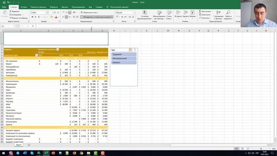Open the Fill (Заполнить) dropdown
This screenshot has height=156, width=277.
(205, 15)
